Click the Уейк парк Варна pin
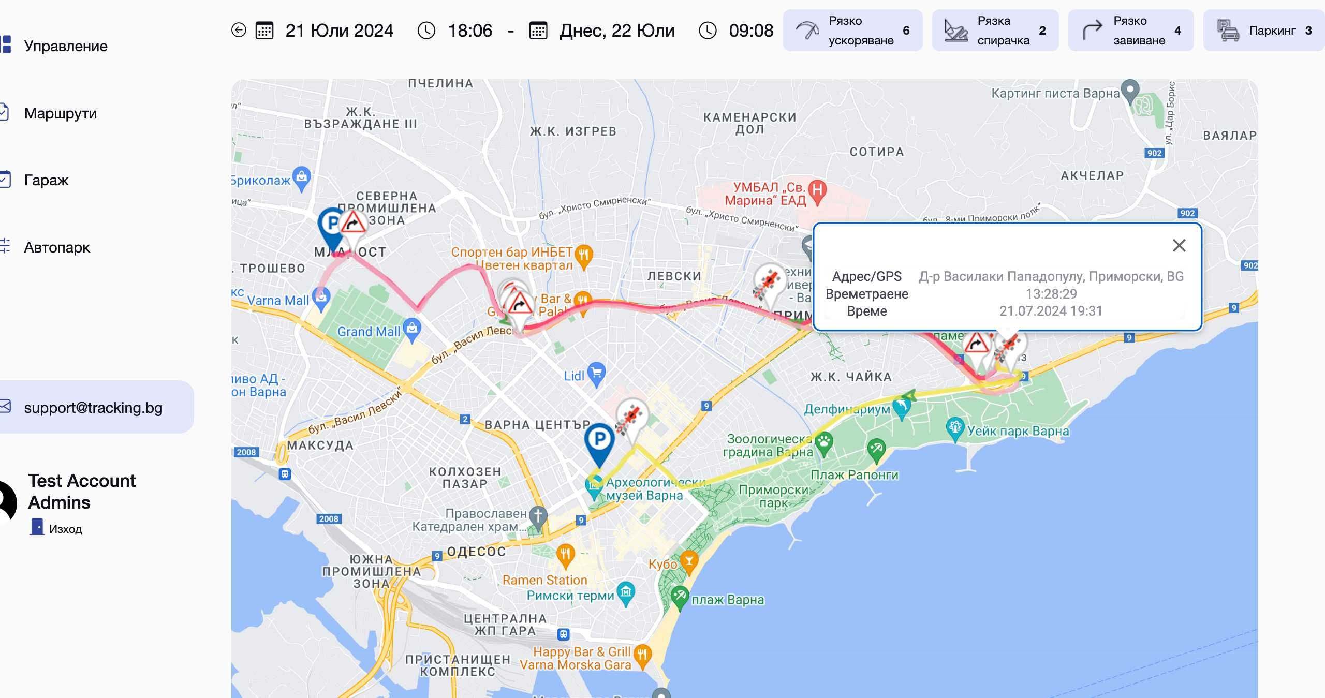This screenshot has height=698, width=1325. tap(955, 430)
